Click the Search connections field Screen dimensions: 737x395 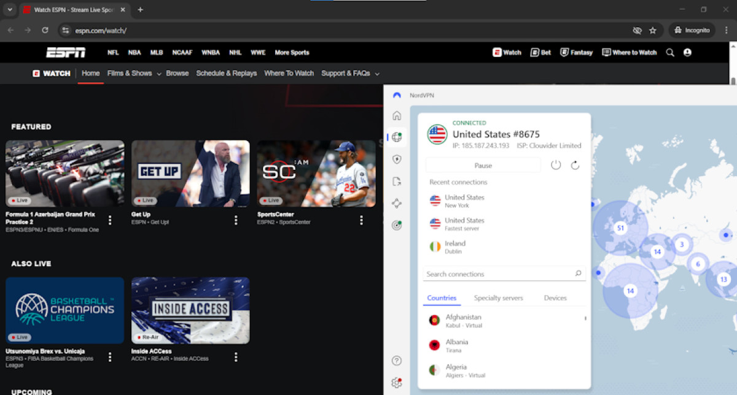tap(504, 274)
